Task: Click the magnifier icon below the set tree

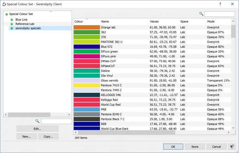Action: click(37, 121)
